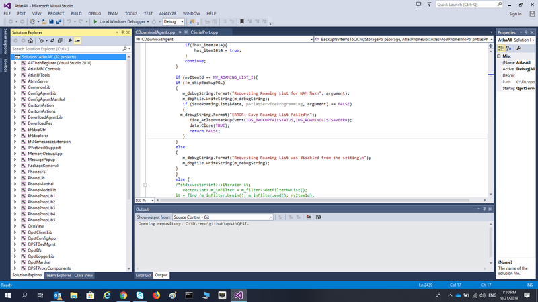This screenshot has height=302, width=538.
Task: Close the CDownloadAgent.cpp tab
Action: click(186, 32)
